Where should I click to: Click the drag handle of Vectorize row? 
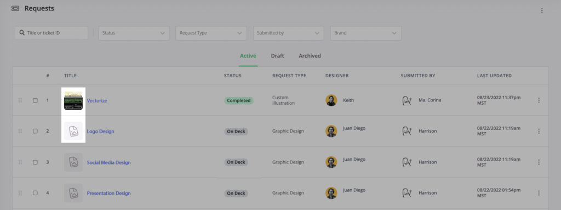click(x=20, y=100)
